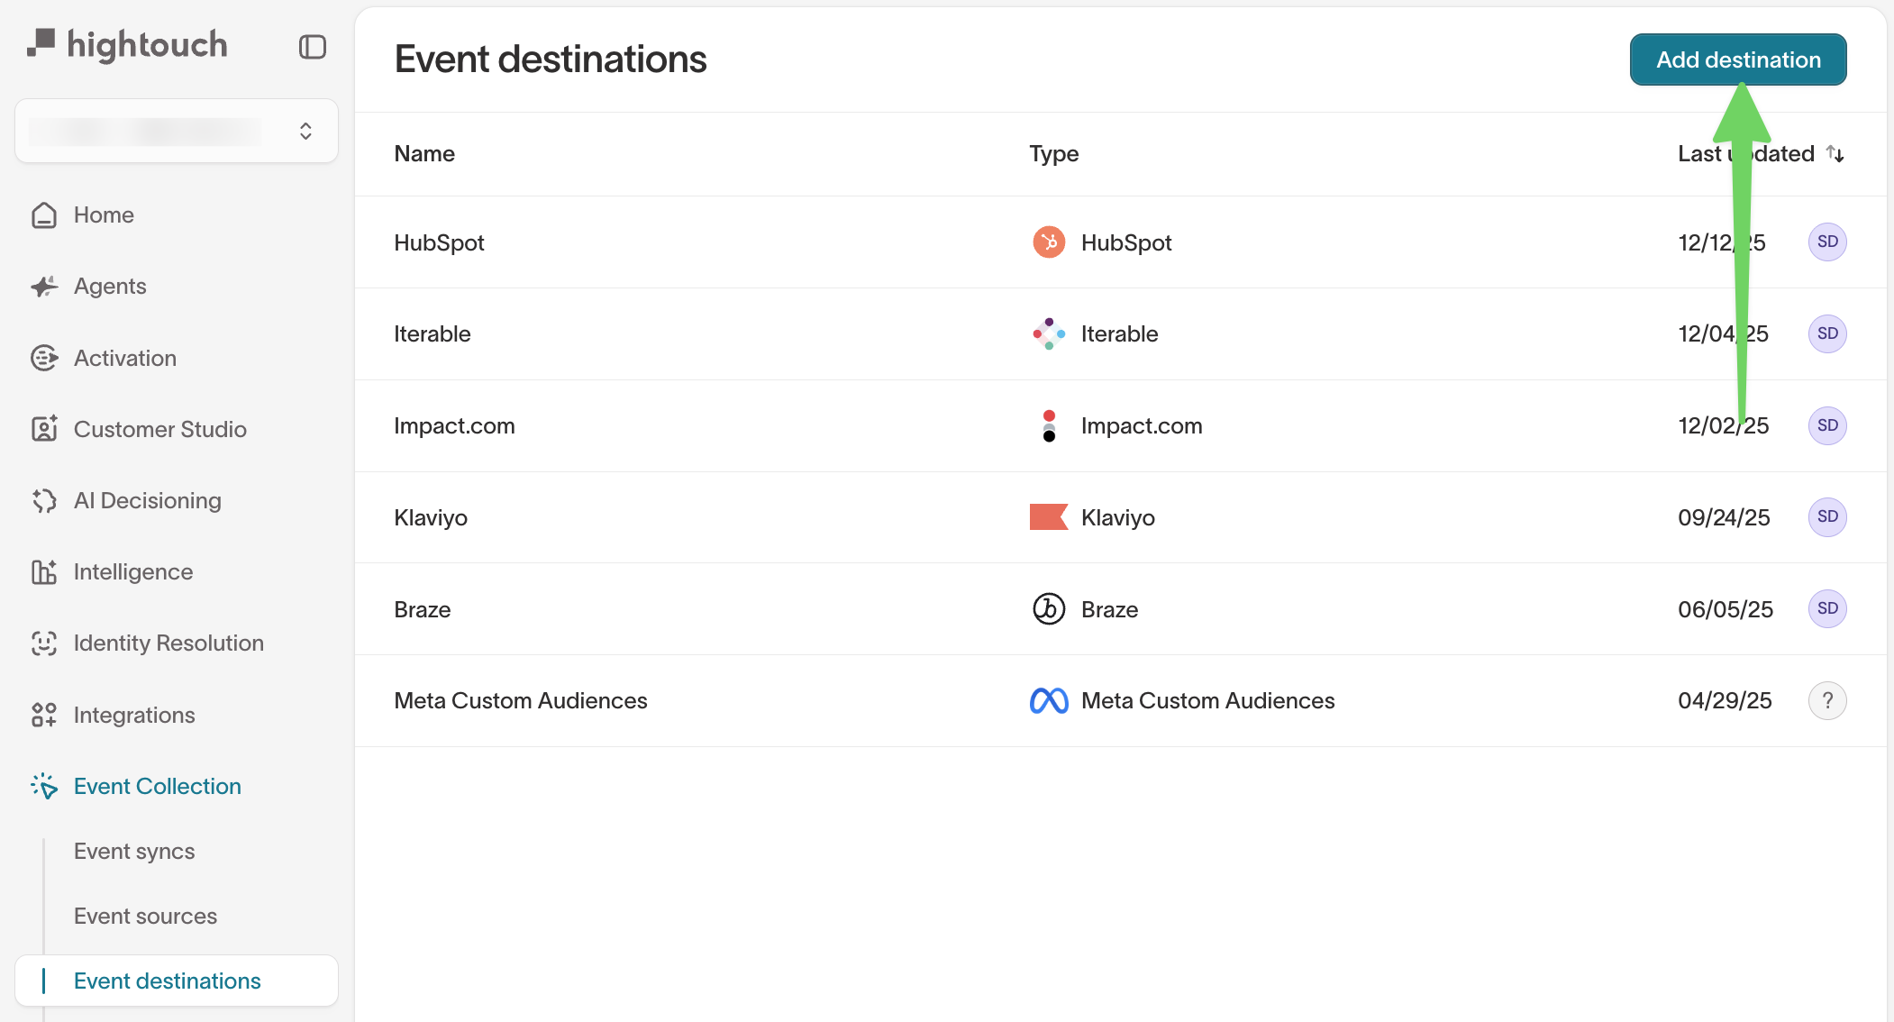Select the Event Collection icon
This screenshot has width=1894, height=1022.
[44, 786]
